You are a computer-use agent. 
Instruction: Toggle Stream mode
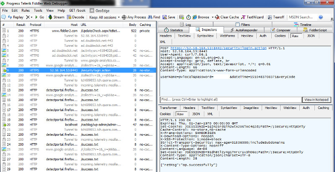click(x=56, y=17)
